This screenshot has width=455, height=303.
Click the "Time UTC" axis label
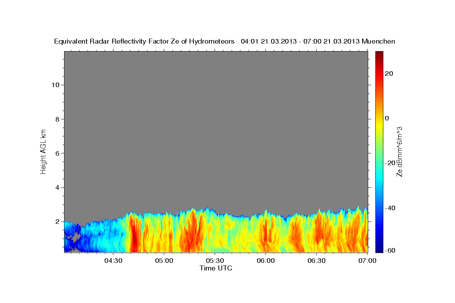(216, 268)
